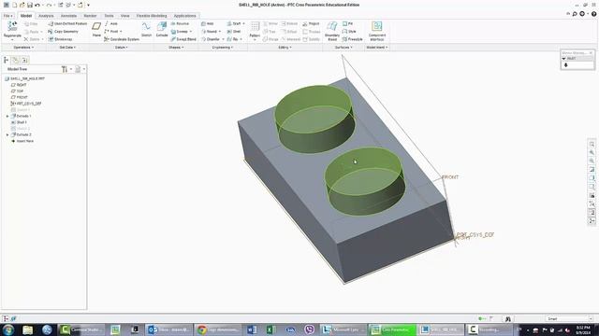Select PRT_CSYS_DEF in model tree
The height and width of the screenshot is (336, 599).
pos(26,104)
